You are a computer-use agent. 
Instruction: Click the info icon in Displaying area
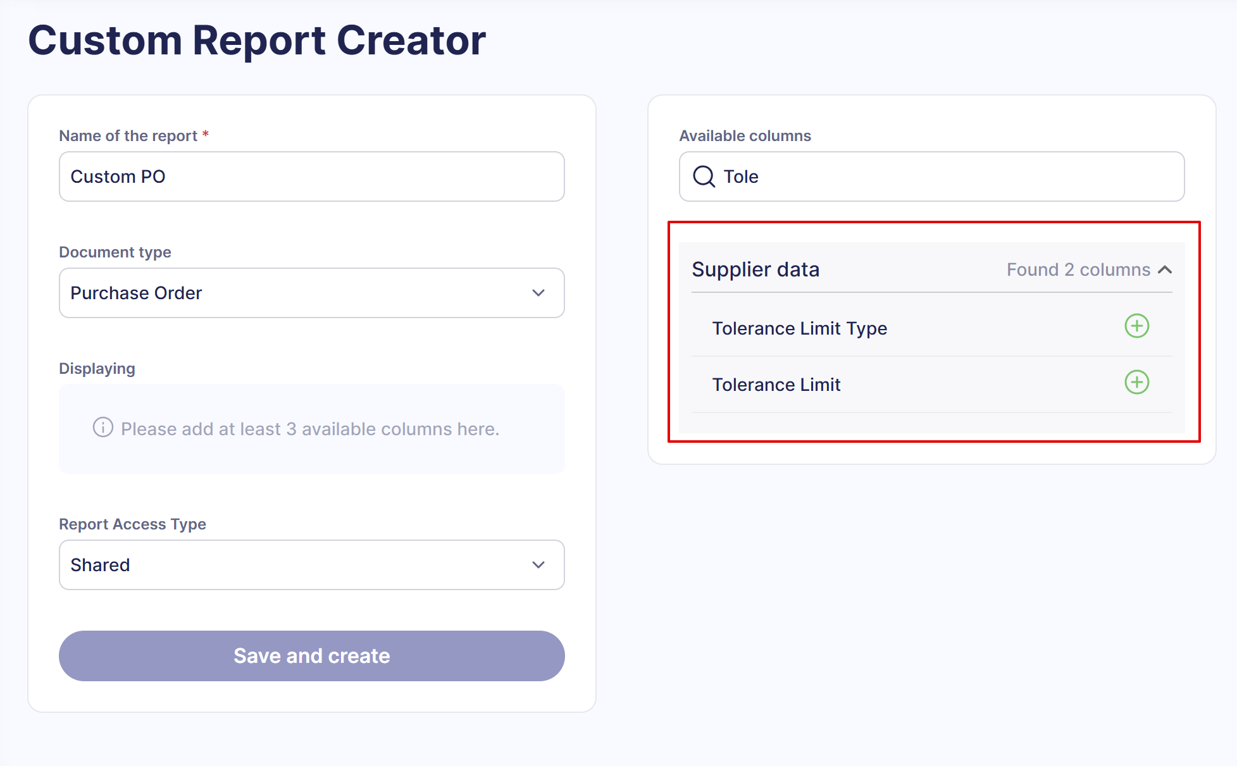(x=103, y=428)
